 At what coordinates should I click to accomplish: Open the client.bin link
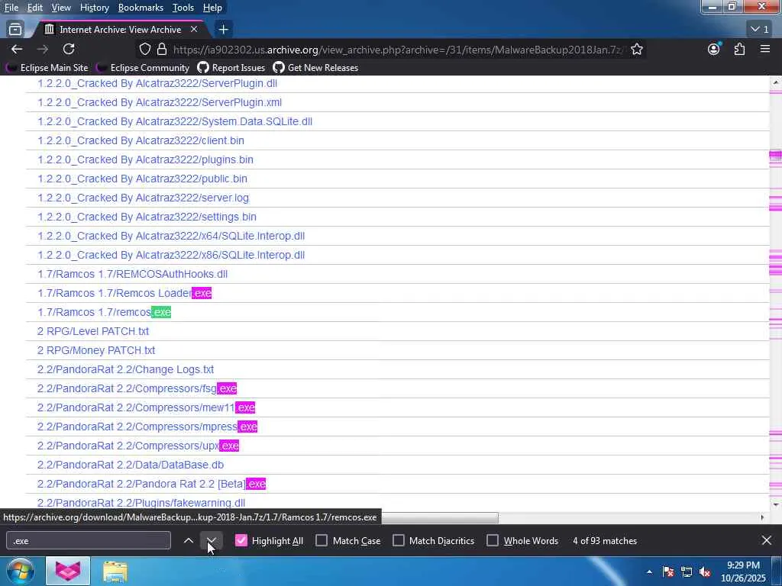[141, 140]
